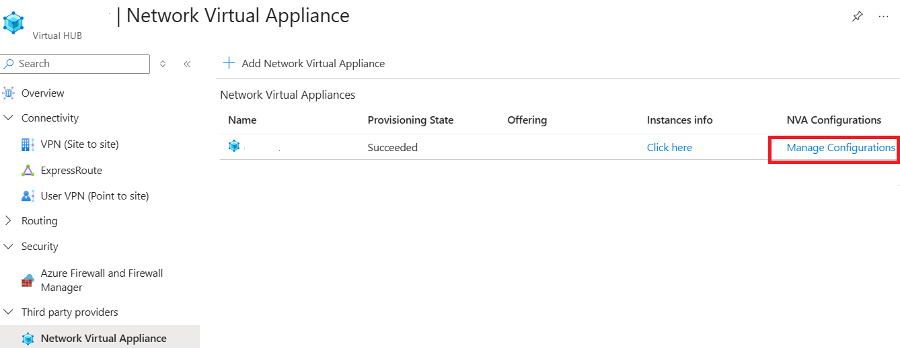Click the Overview globe icon
Screen dimensions: 900x348
[9, 93]
